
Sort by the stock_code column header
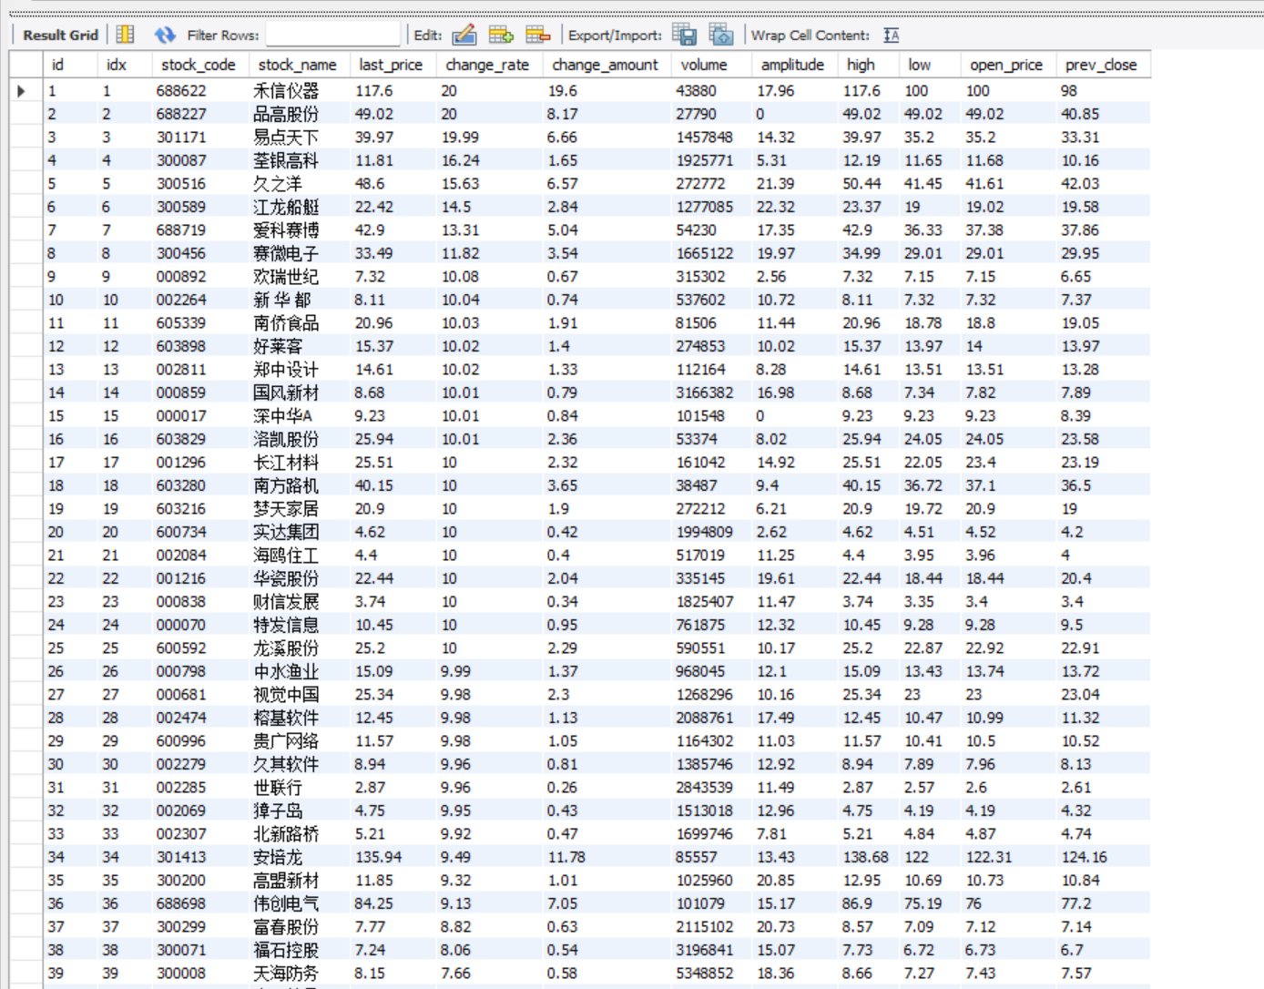(x=199, y=65)
